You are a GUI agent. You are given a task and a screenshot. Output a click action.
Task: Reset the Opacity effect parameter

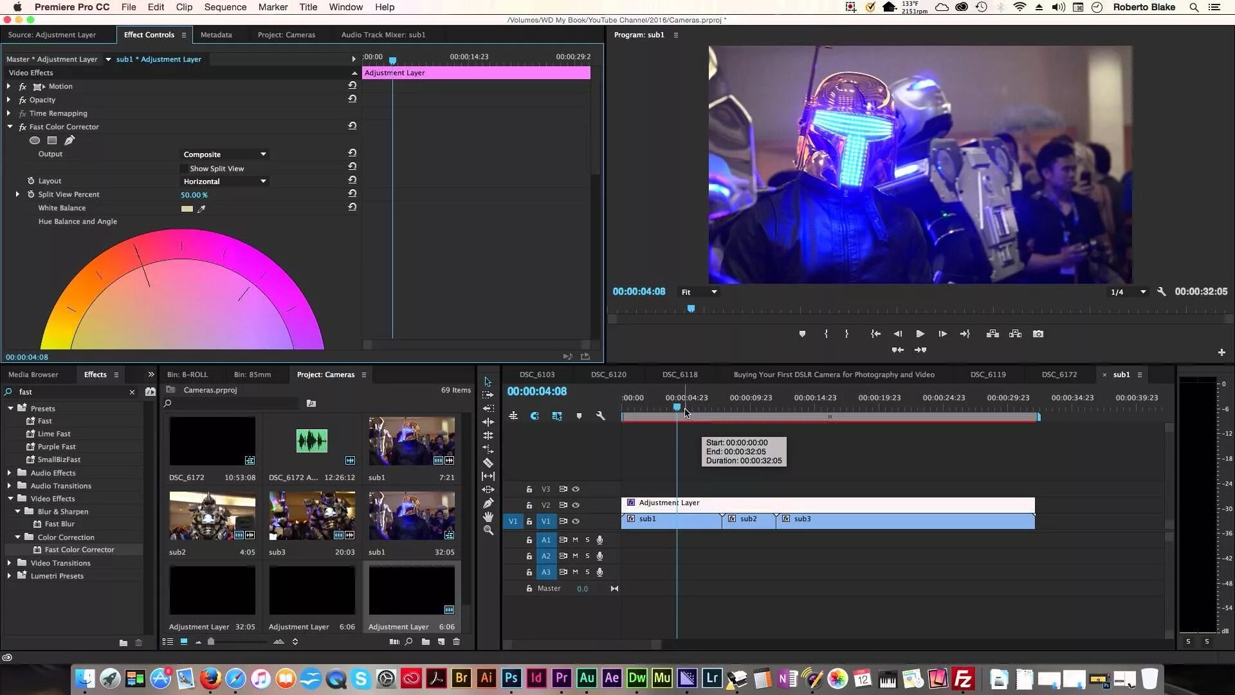[x=352, y=99]
